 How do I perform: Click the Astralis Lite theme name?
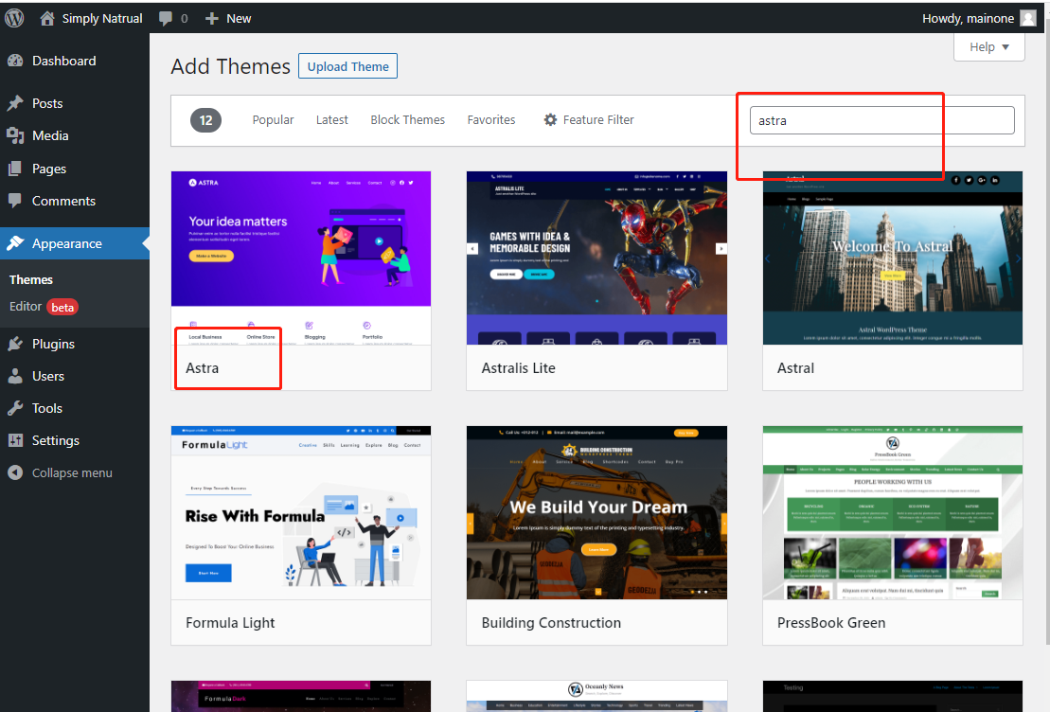[518, 368]
